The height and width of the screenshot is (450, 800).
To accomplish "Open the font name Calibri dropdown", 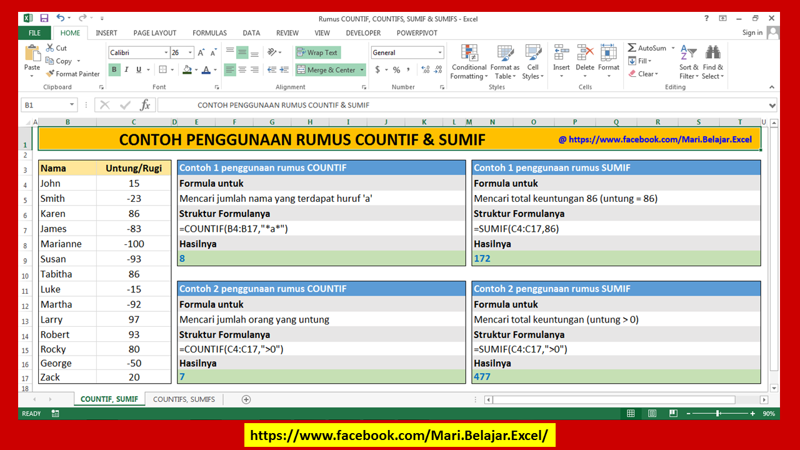I will click(x=166, y=52).
